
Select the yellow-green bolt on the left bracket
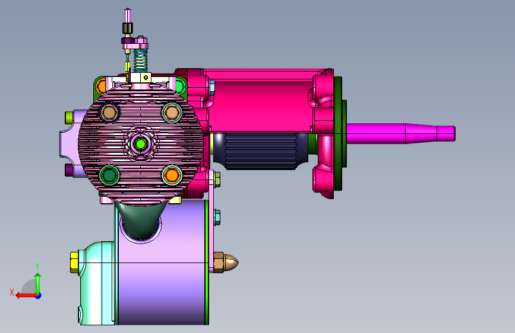[x=69, y=118]
